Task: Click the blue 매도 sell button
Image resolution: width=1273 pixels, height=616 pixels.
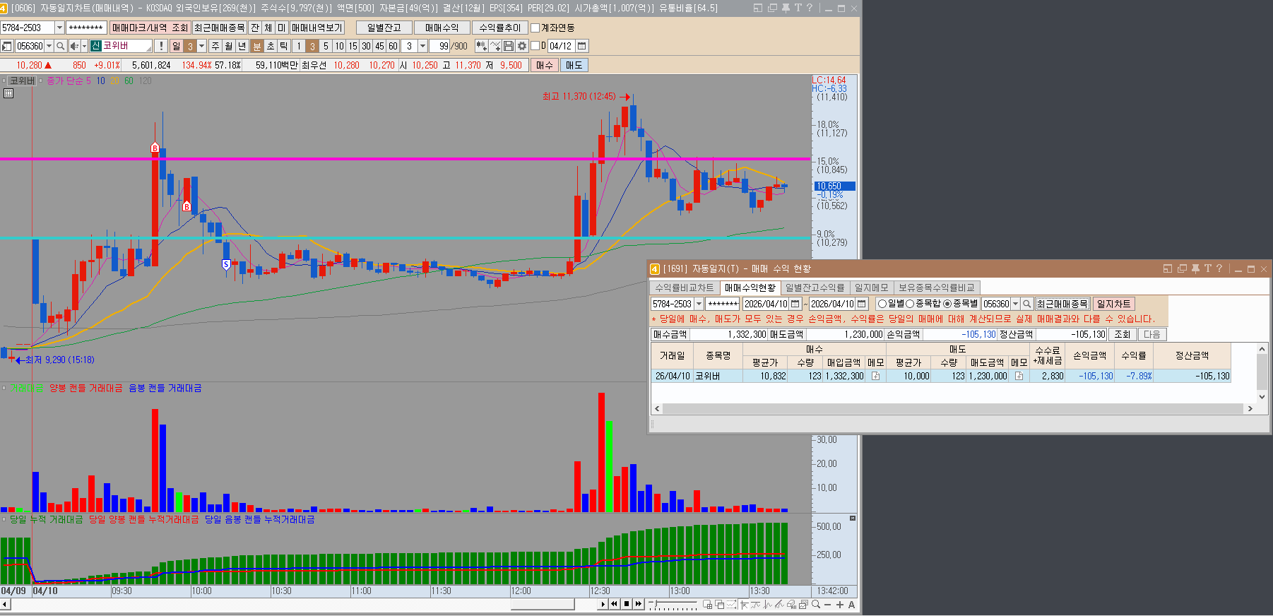Action: 574,65
